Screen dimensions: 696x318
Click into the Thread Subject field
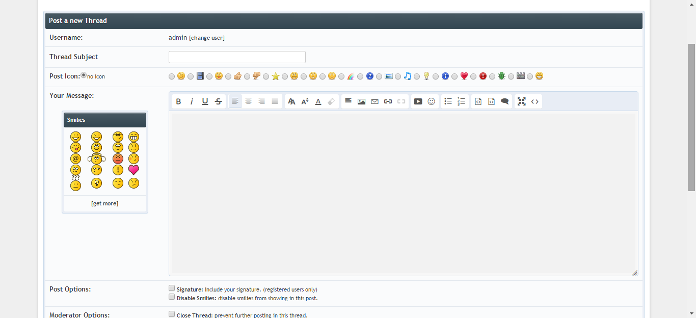click(x=237, y=57)
